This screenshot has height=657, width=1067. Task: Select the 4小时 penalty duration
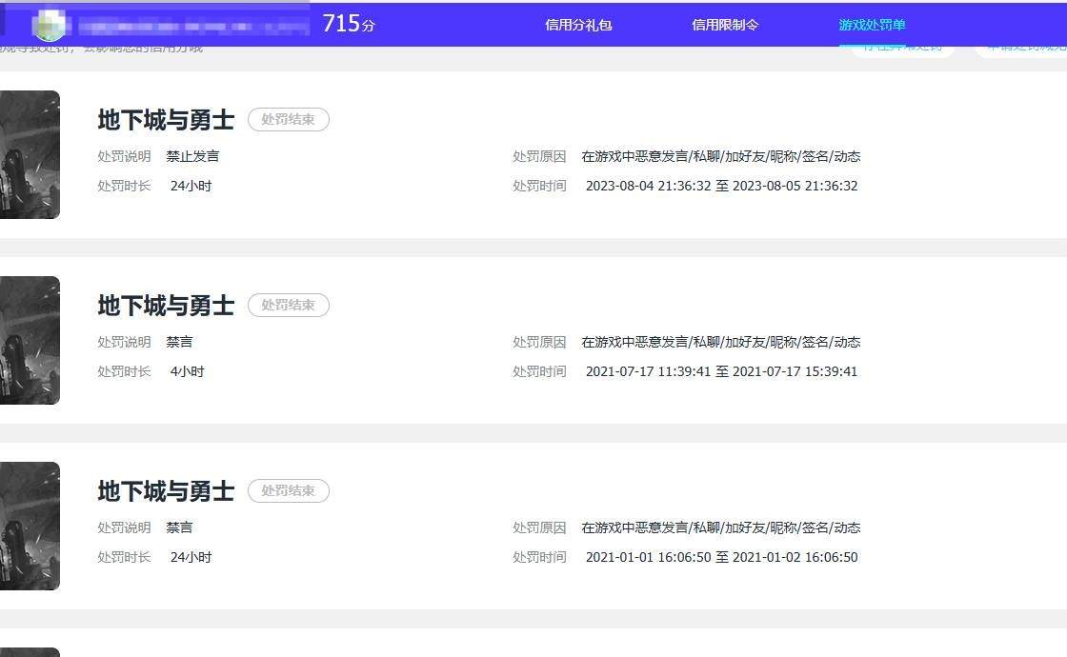click(187, 371)
